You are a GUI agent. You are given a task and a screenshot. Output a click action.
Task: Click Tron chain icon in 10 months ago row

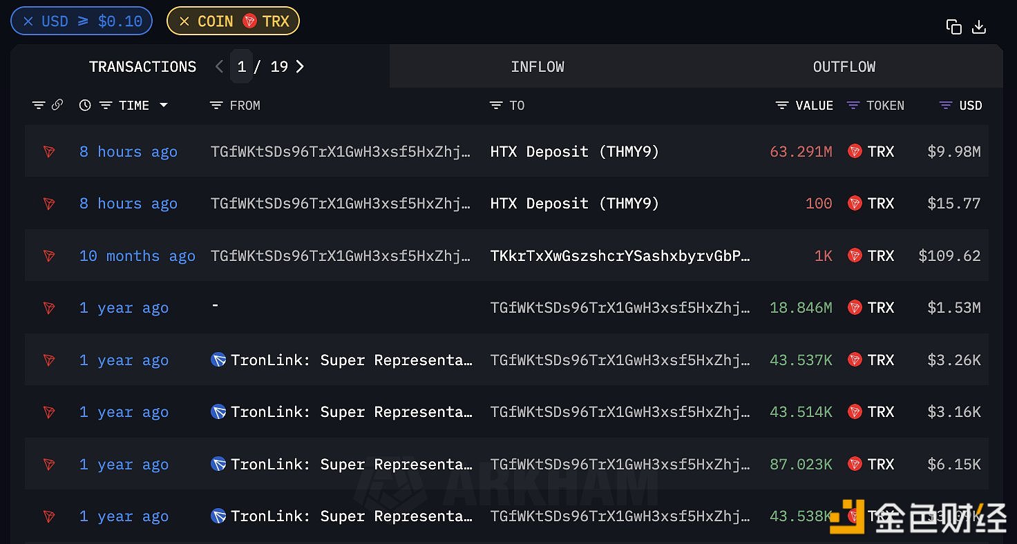49,256
